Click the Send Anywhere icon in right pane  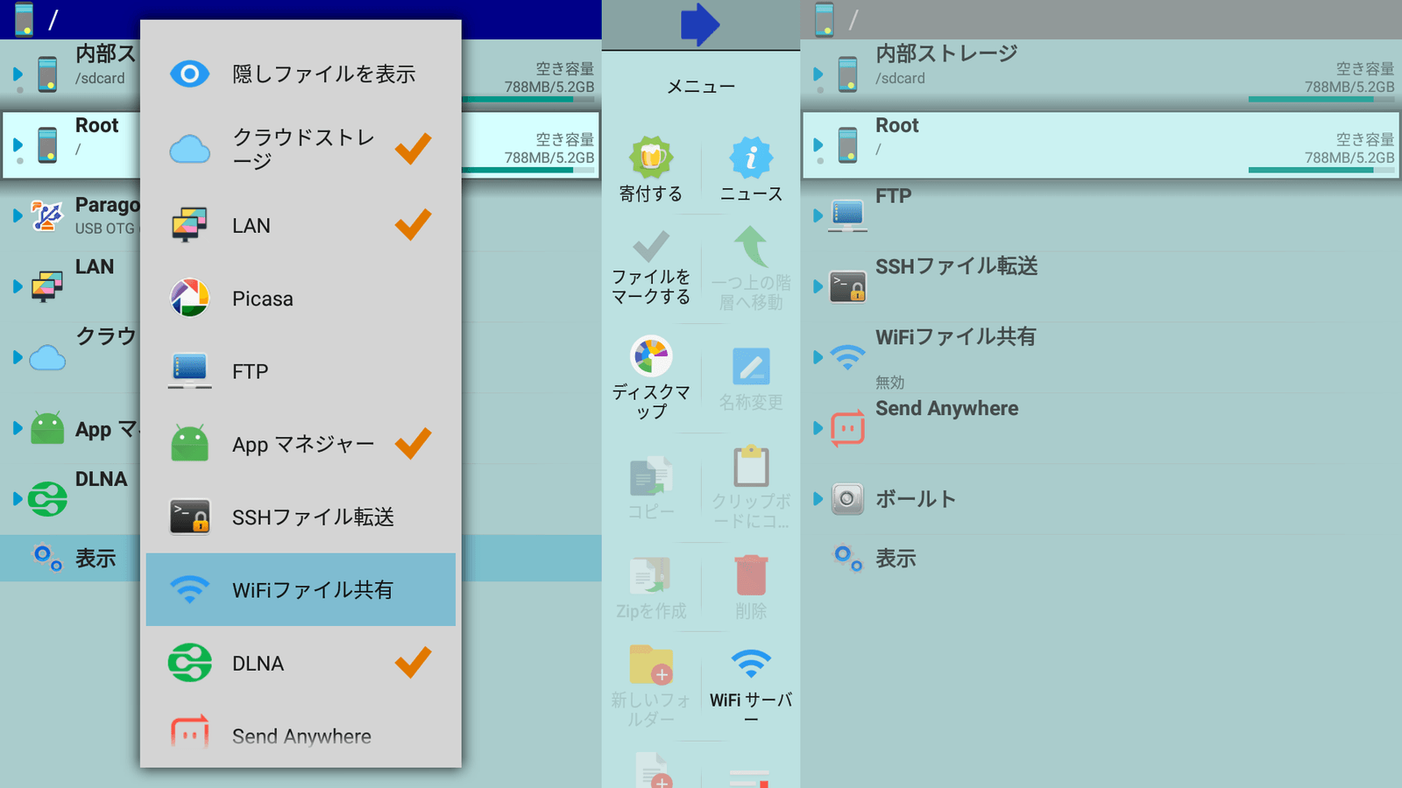pos(847,428)
